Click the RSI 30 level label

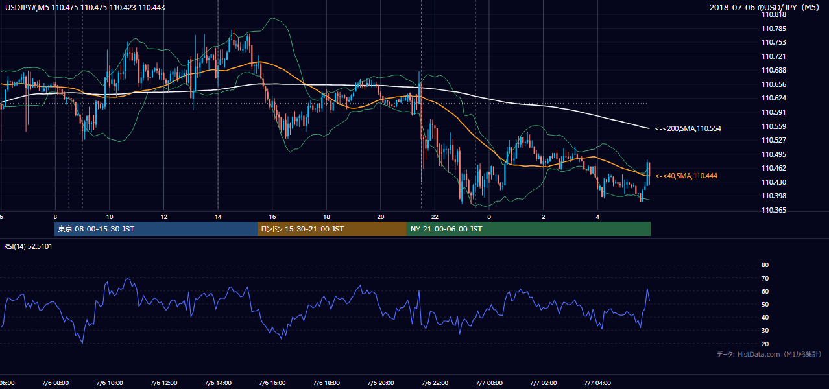[765, 331]
